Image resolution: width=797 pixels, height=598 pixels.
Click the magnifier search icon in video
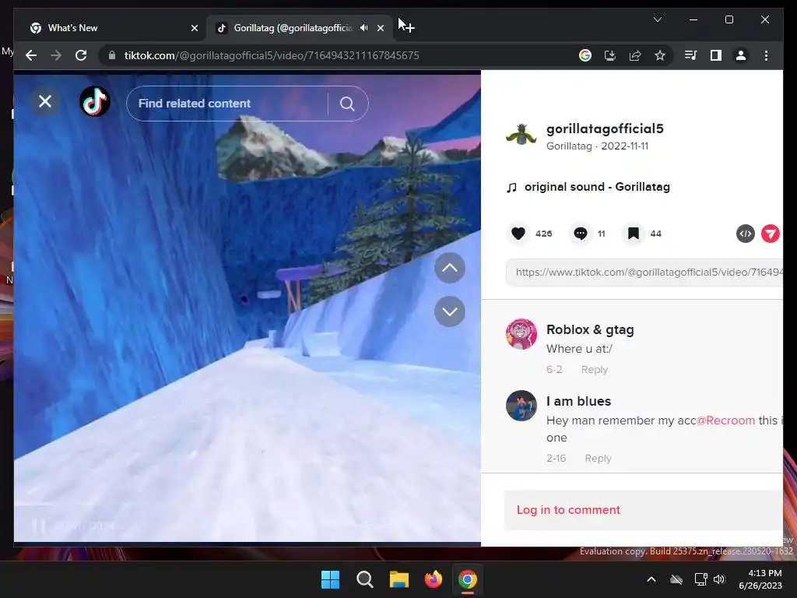(347, 104)
